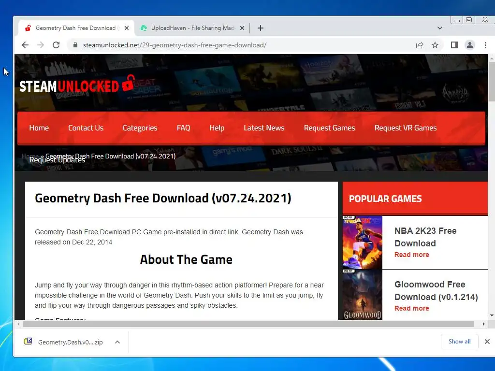Click the vertical scrollbar thumb
The image size is (495, 371).
coord(492,81)
